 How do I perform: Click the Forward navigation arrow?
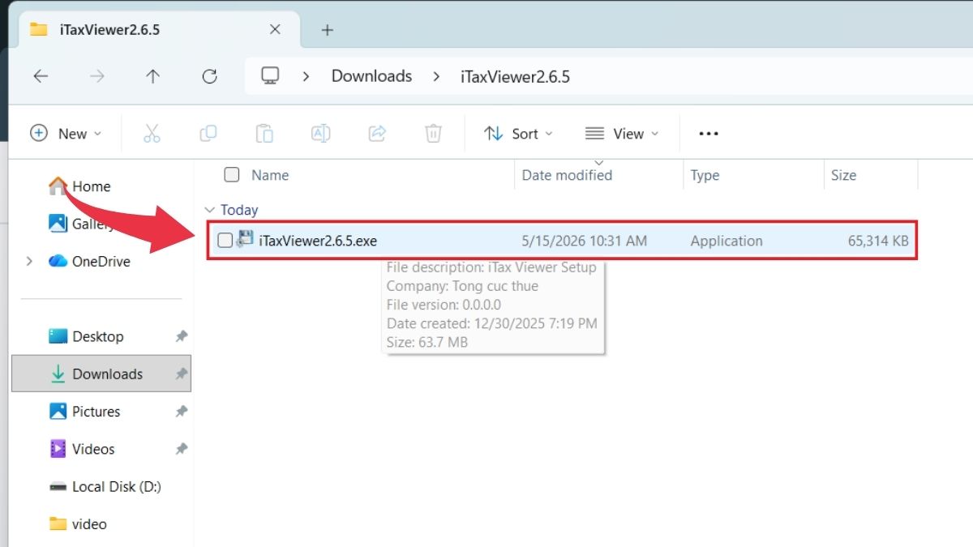97,76
